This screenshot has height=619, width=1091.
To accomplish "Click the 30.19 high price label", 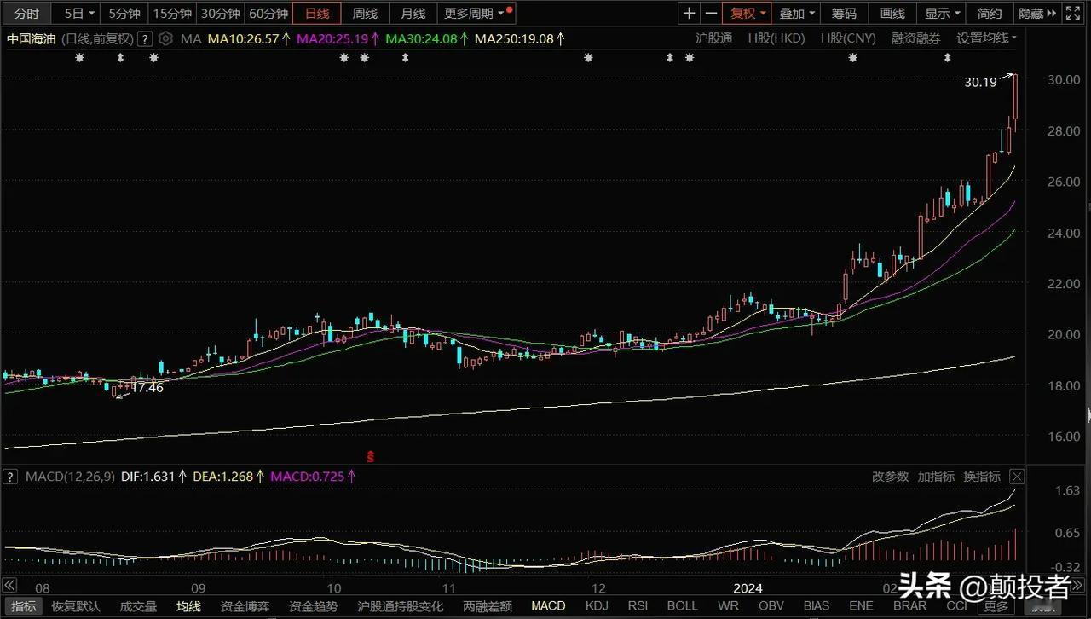I will (980, 83).
